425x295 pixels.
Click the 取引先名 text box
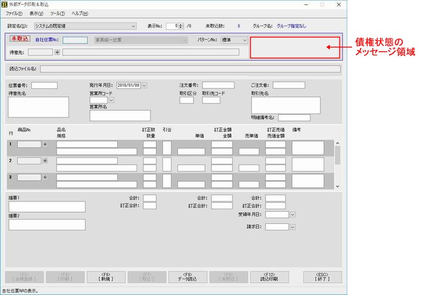point(286,105)
